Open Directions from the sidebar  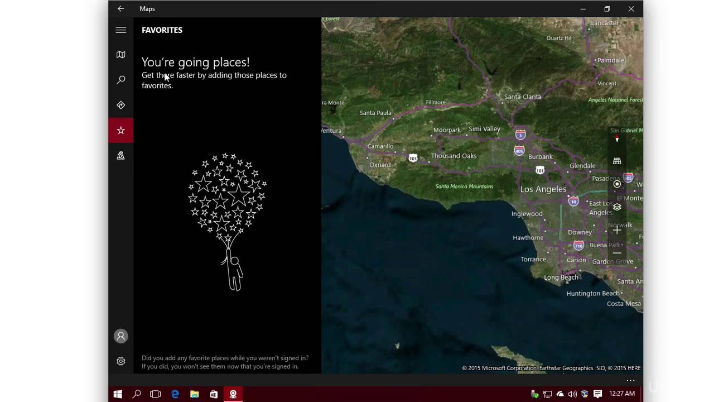(120, 105)
